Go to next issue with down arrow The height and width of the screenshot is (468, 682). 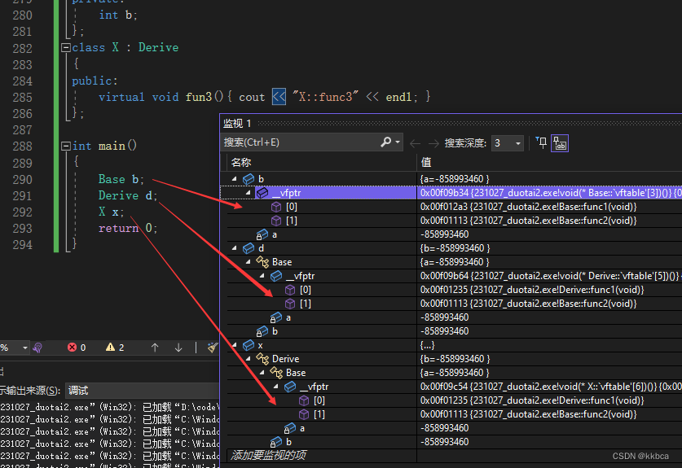click(x=178, y=348)
